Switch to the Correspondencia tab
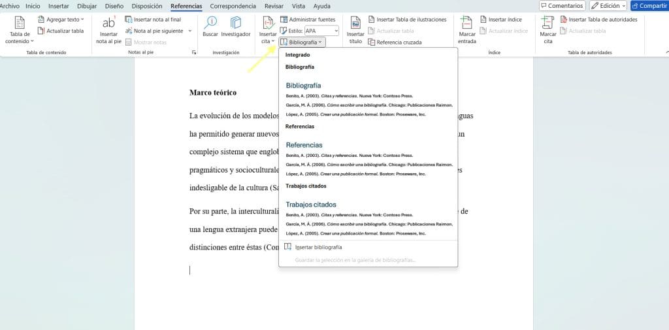The width and height of the screenshot is (669, 330). [x=233, y=6]
